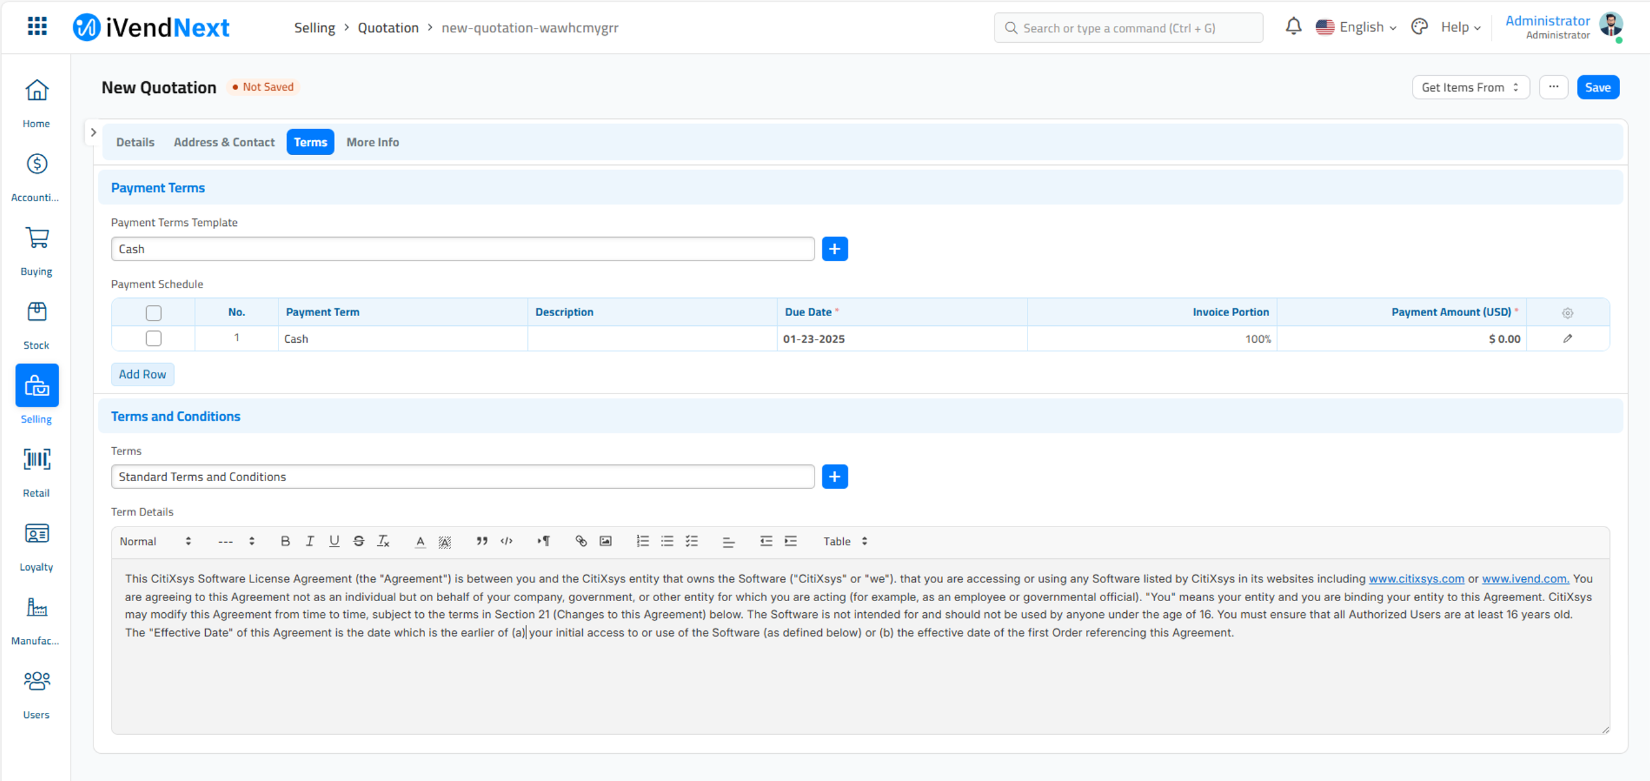Edit payment schedule row with pencil icon
Image resolution: width=1650 pixels, height=781 pixels.
1568,338
